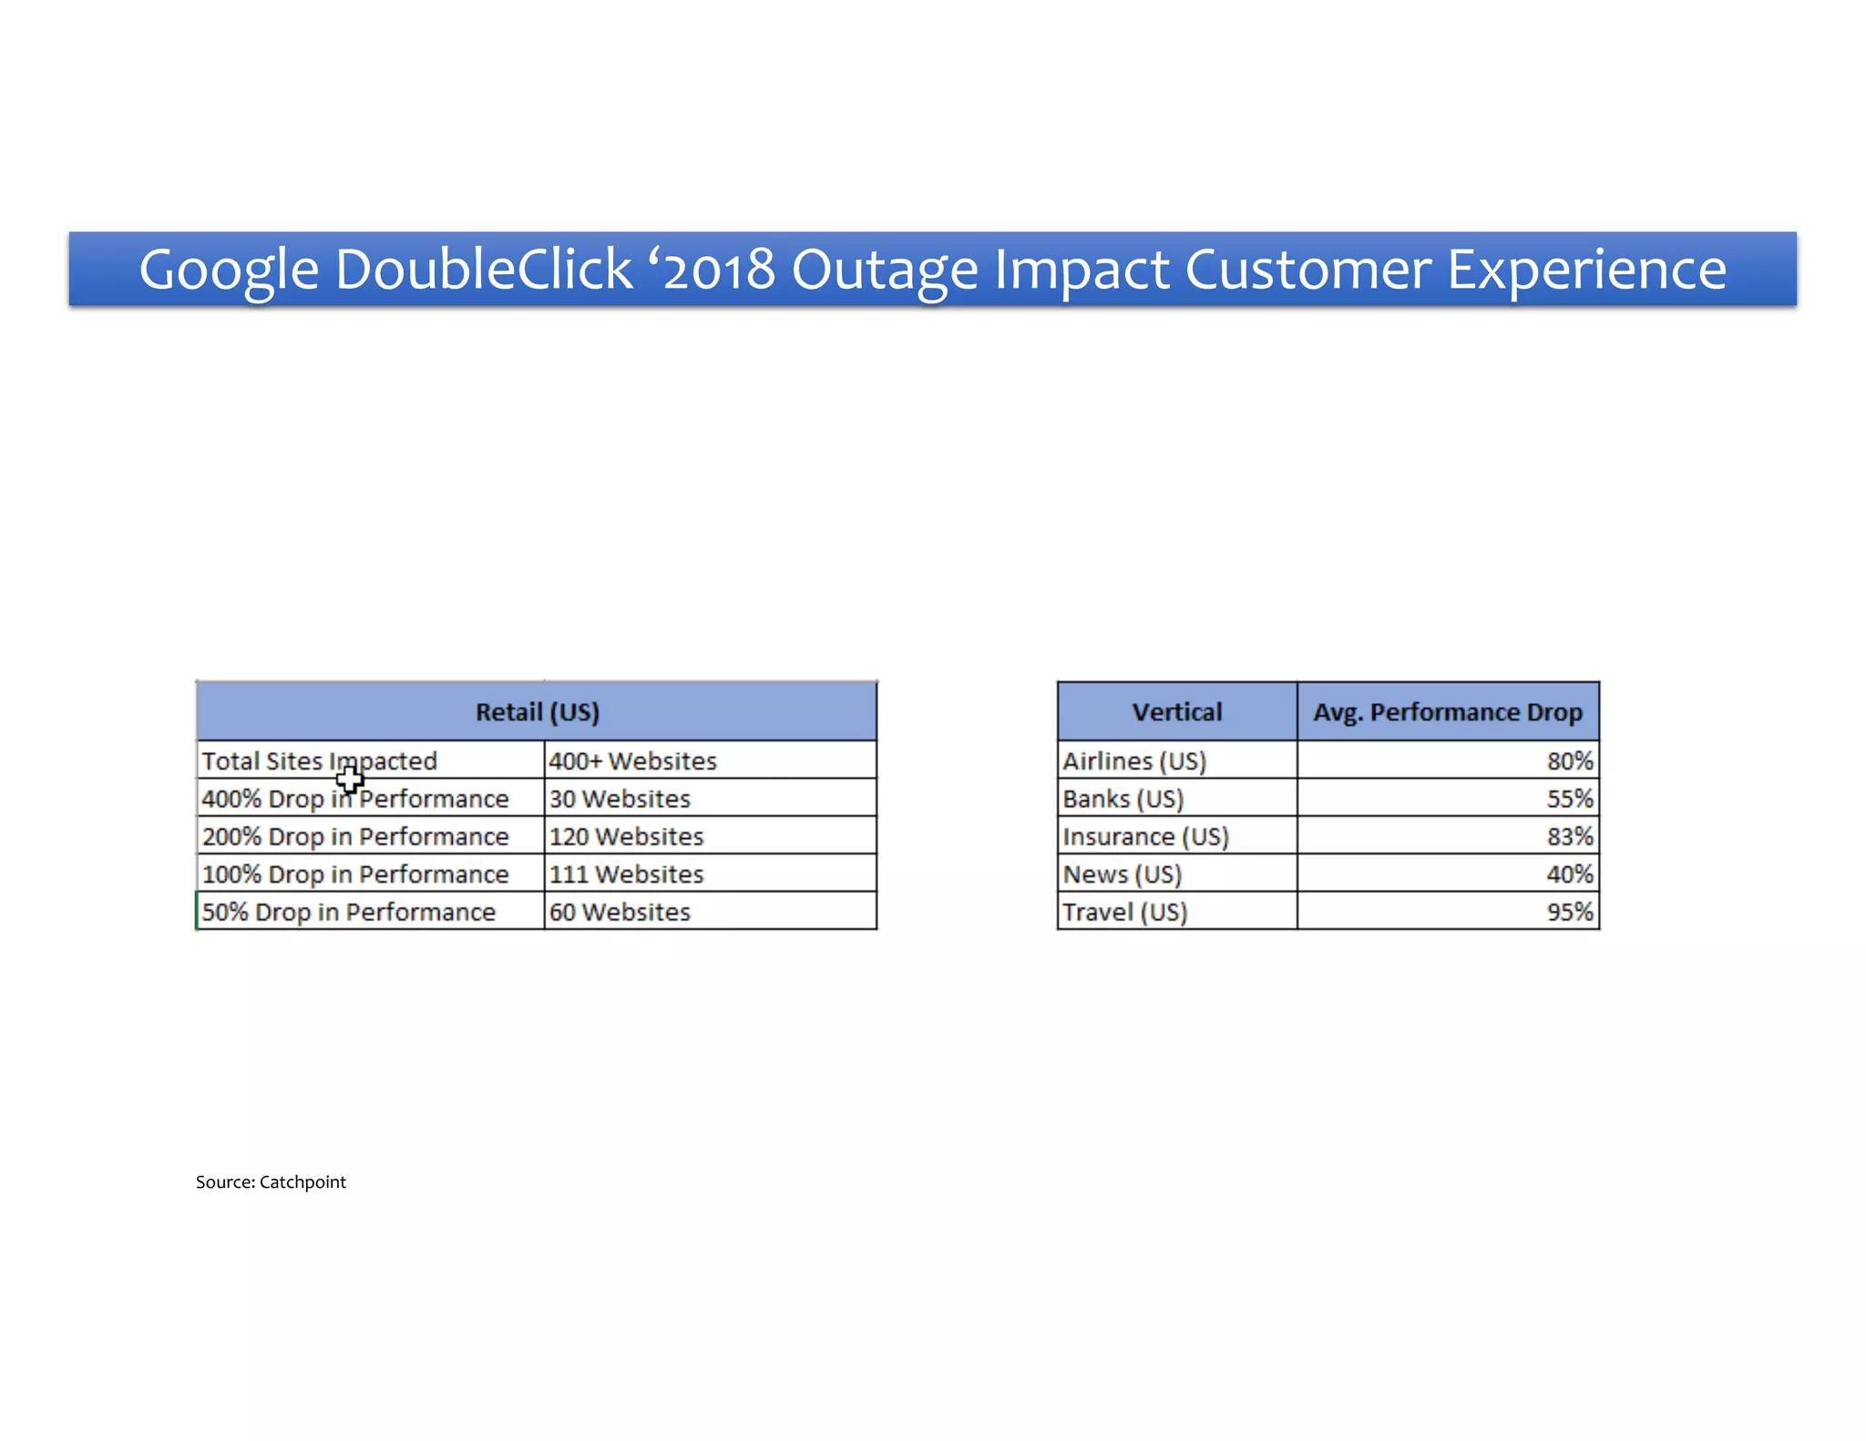The height and width of the screenshot is (1441, 1866).
Task: Click the slide title 'Google DoubleClick ‘2018 Outage Impact Customer Experience'
Action: click(932, 269)
